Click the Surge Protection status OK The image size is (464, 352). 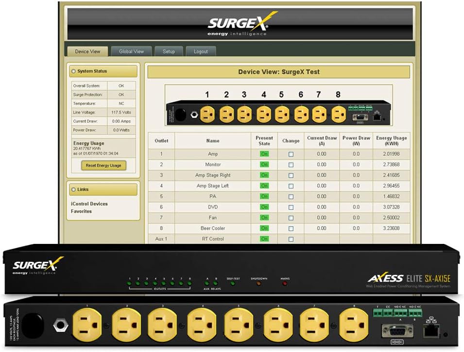pyautogui.click(x=121, y=95)
